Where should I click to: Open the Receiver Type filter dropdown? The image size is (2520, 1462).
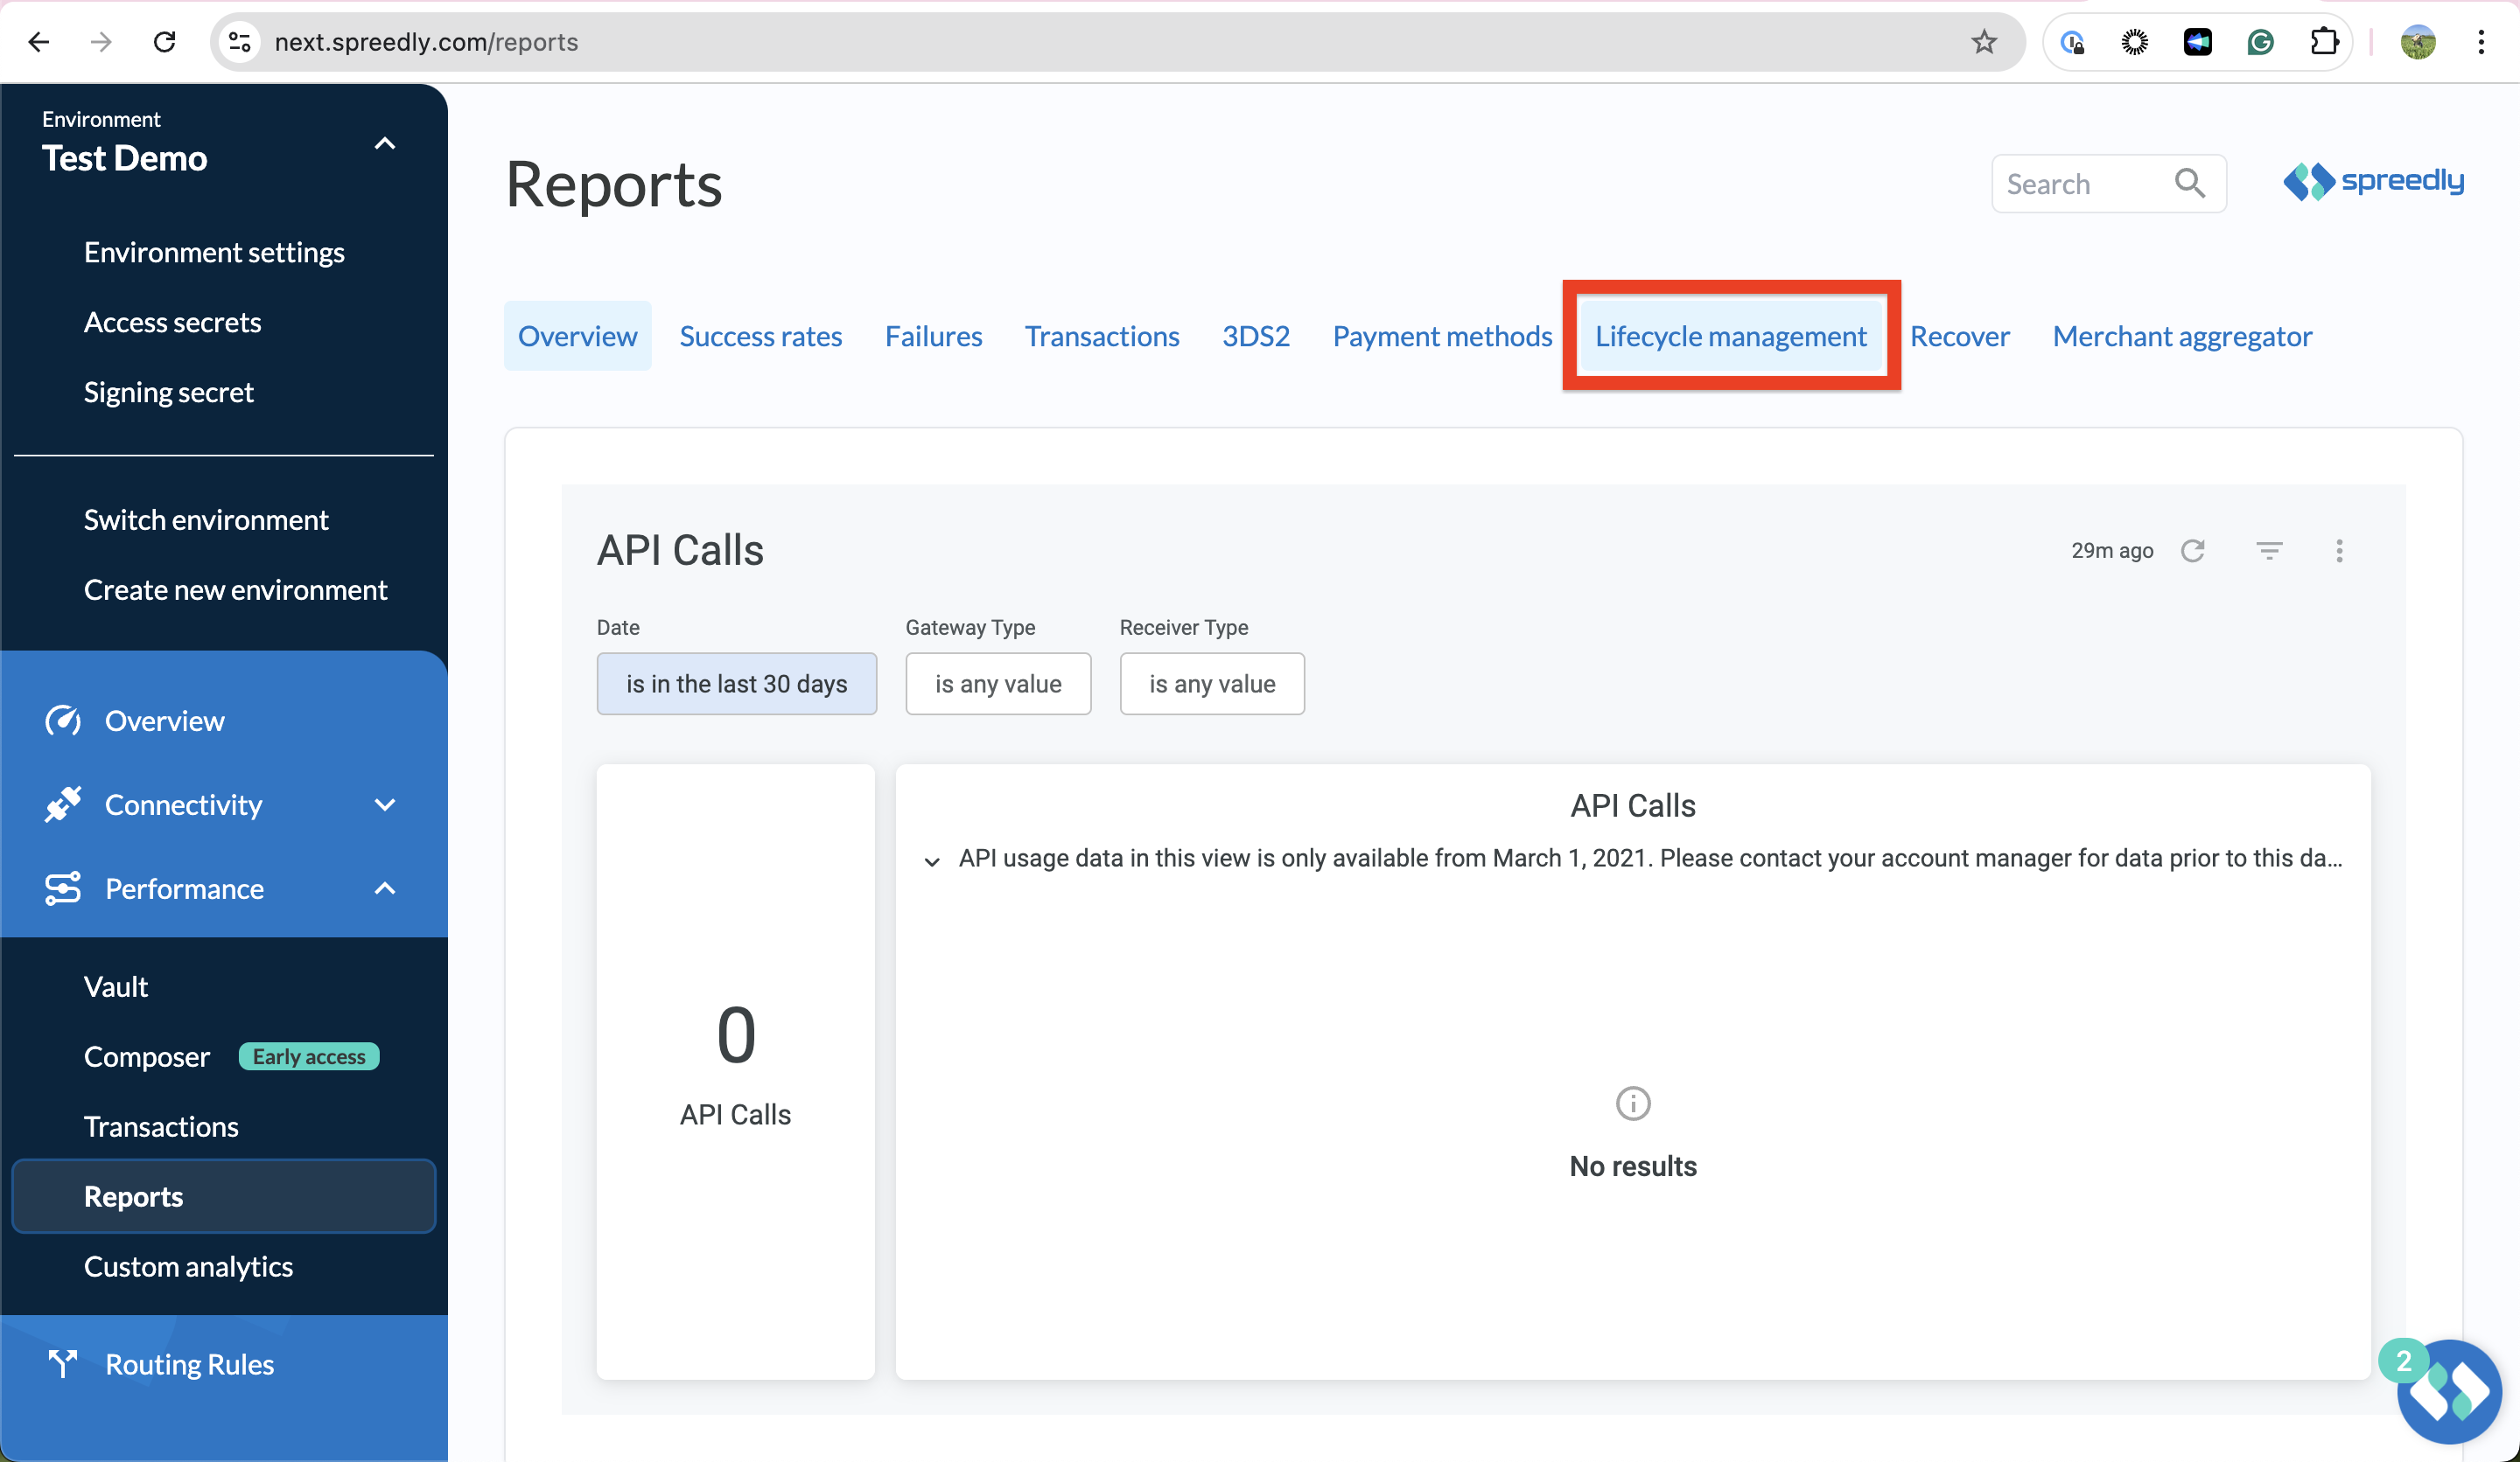click(x=1212, y=684)
